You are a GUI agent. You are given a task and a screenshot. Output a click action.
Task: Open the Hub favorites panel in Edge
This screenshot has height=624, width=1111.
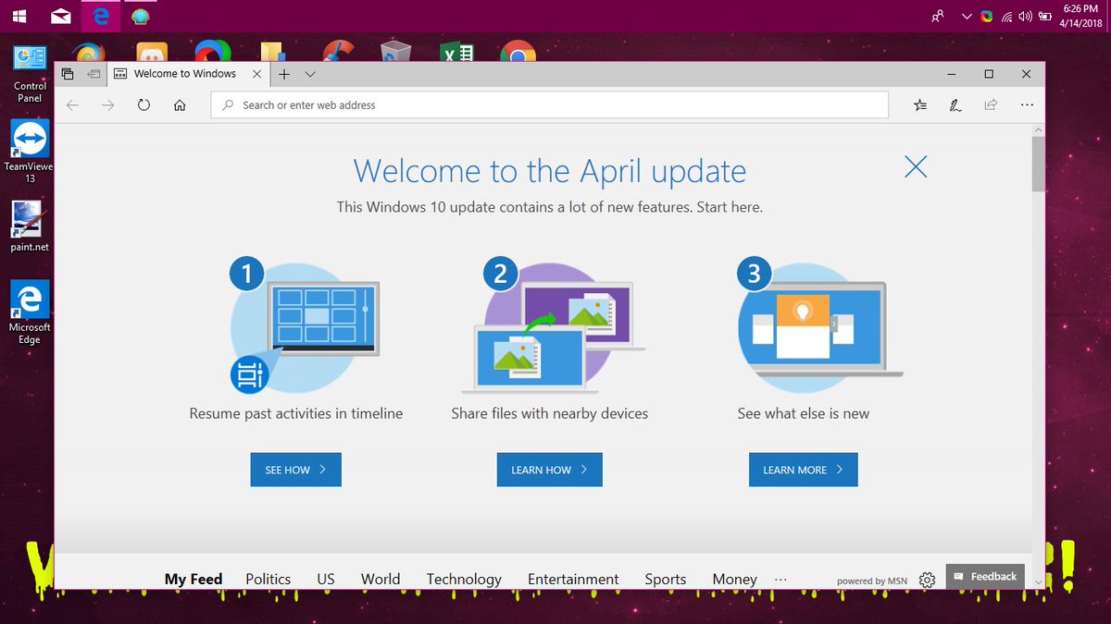pos(919,104)
